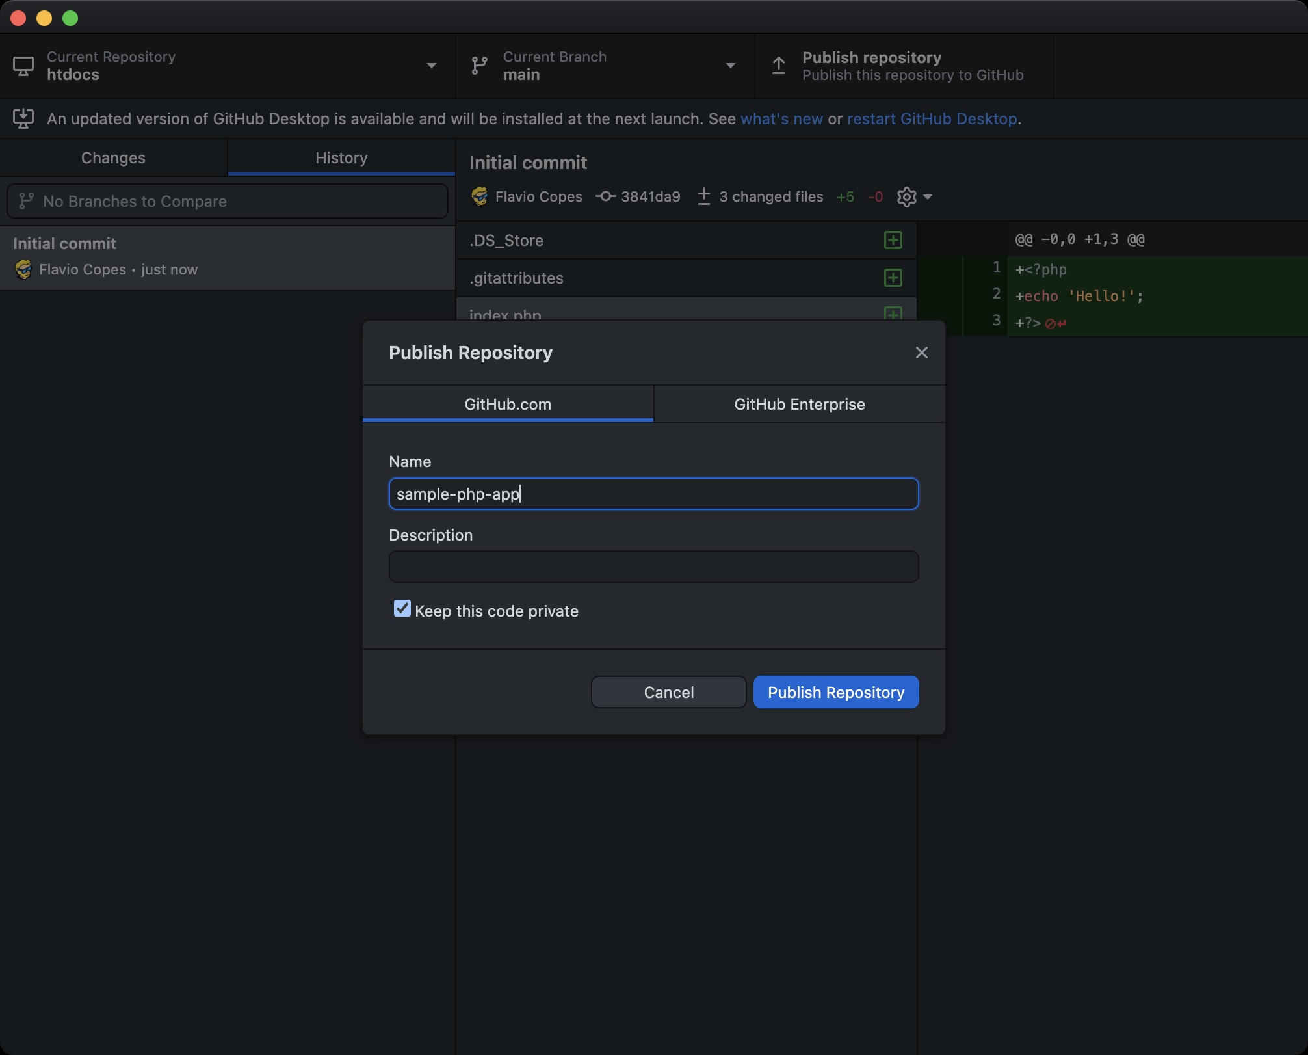The width and height of the screenshot is (1308, 1055).
Task: Open the diff settings gear icon
Action: (x=906, y=196)
